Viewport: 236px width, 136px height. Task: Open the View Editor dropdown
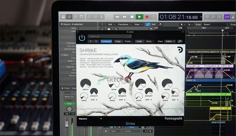[170, 41]
